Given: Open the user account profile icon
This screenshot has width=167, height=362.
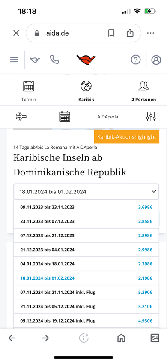Looking at the screenshot, I should (x=156, y=60).
